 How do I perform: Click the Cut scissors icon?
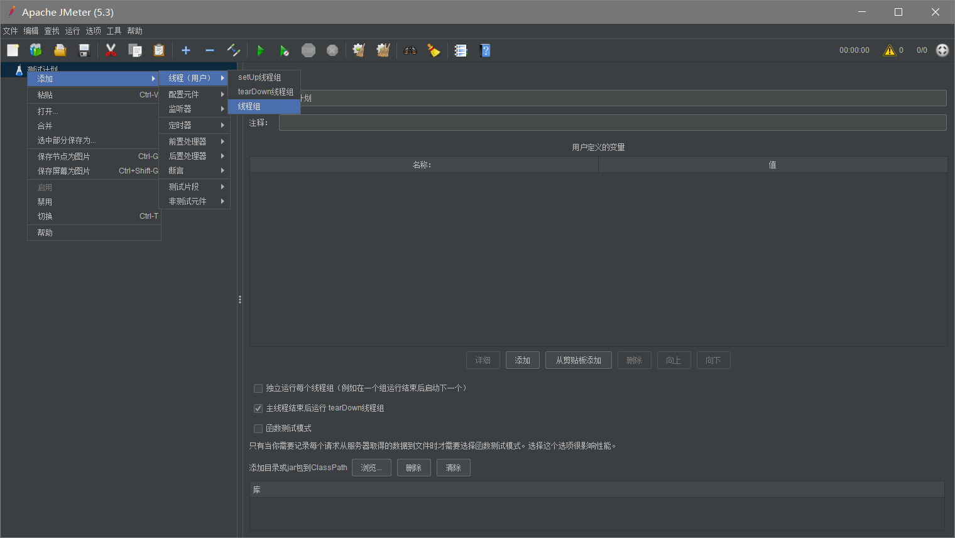coord(111,50)
